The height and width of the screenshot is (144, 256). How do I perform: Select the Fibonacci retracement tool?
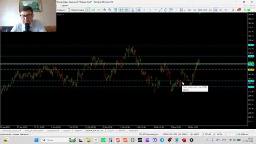[171, 10]
